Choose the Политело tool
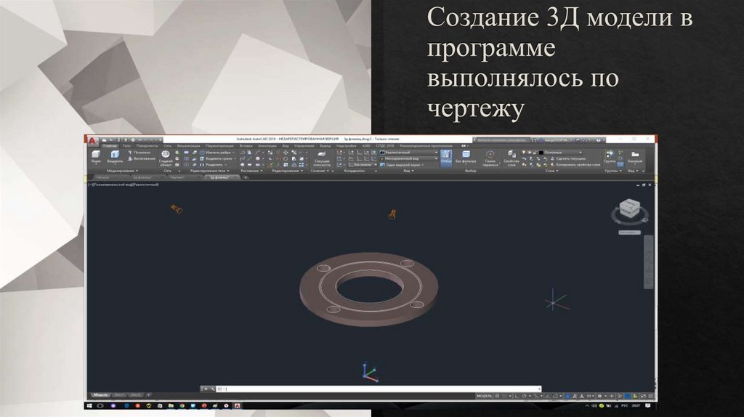Screen dimensions: 744x417 click(x=139, y=153)
